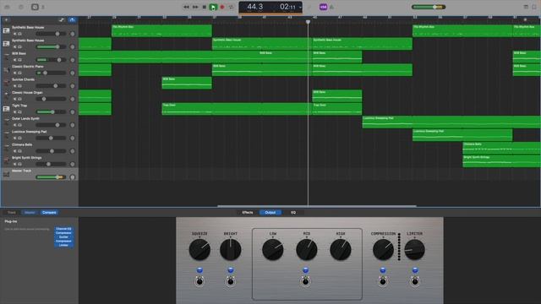Flip the toggle switch under Compression
Viewport: 541px width, 304px height.
click(x=383, y=281)
